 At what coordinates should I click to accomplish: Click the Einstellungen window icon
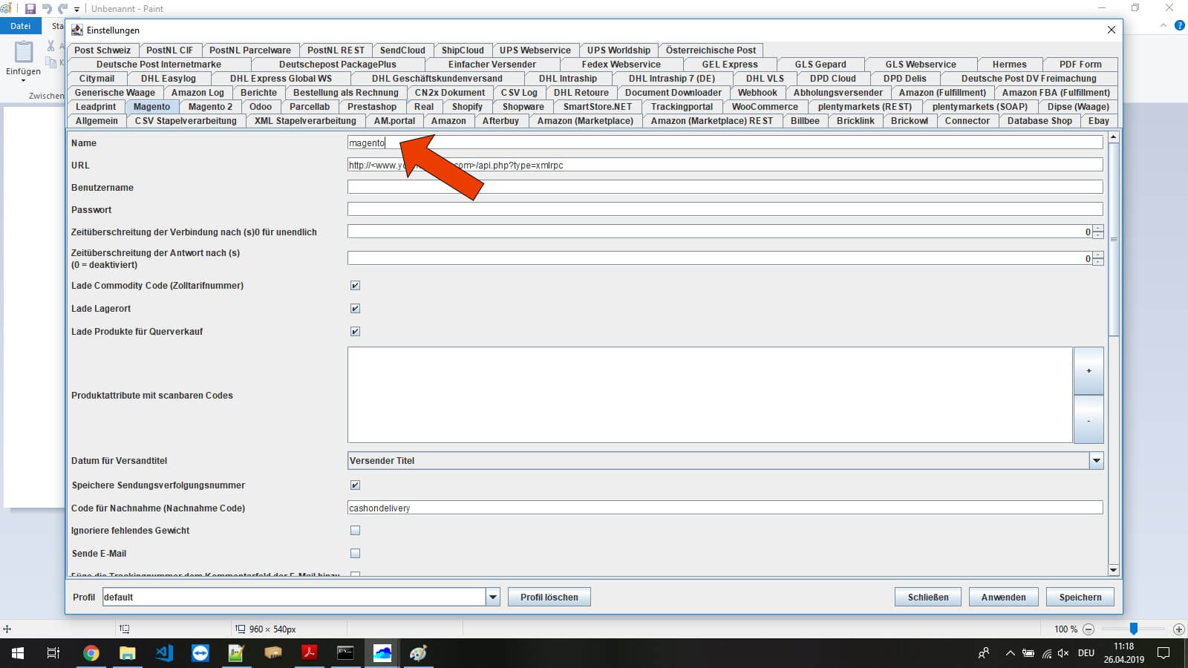(x=77, y=30)
